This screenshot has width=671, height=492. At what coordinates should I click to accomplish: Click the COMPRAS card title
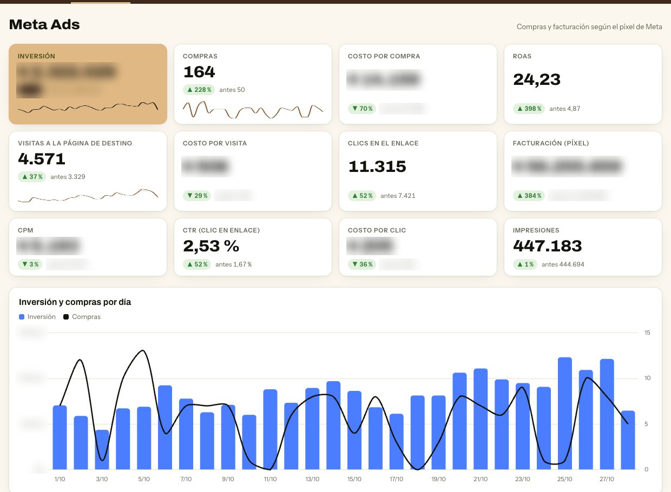[x=200, y=56]
